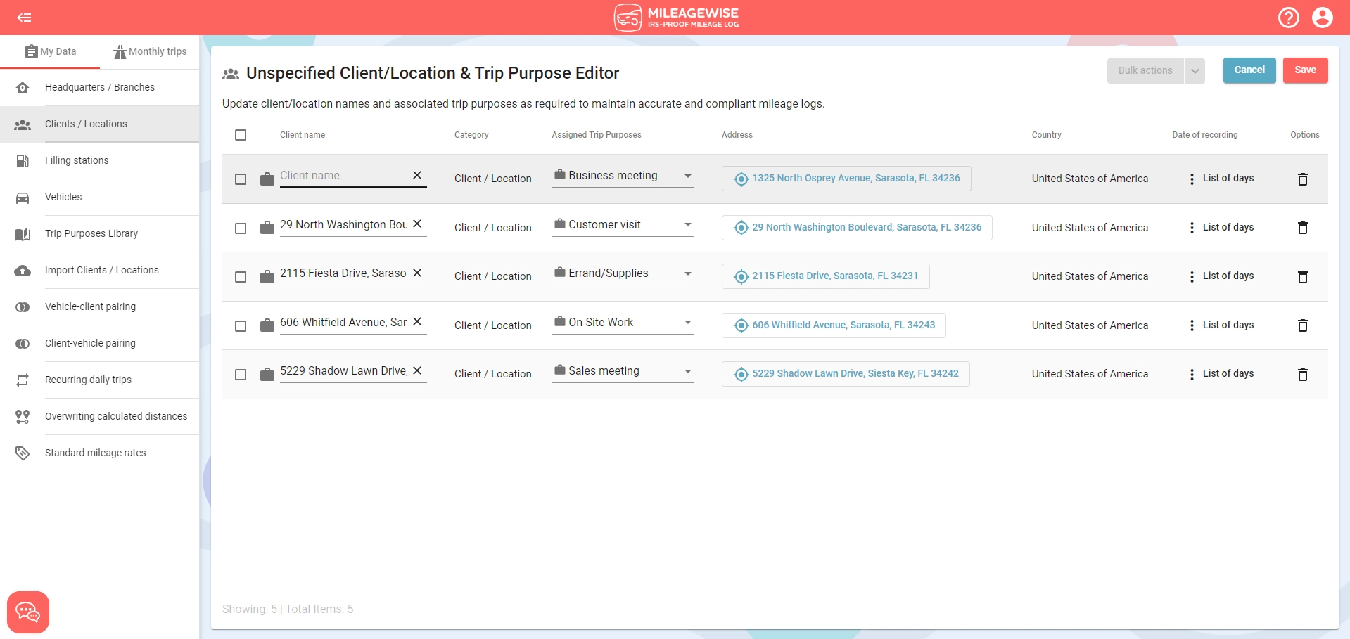Open the three-dot menu for the 5229 Shadow Lawn row
The width and height of the screenshot is (1350, 639).
[1191, 374]
